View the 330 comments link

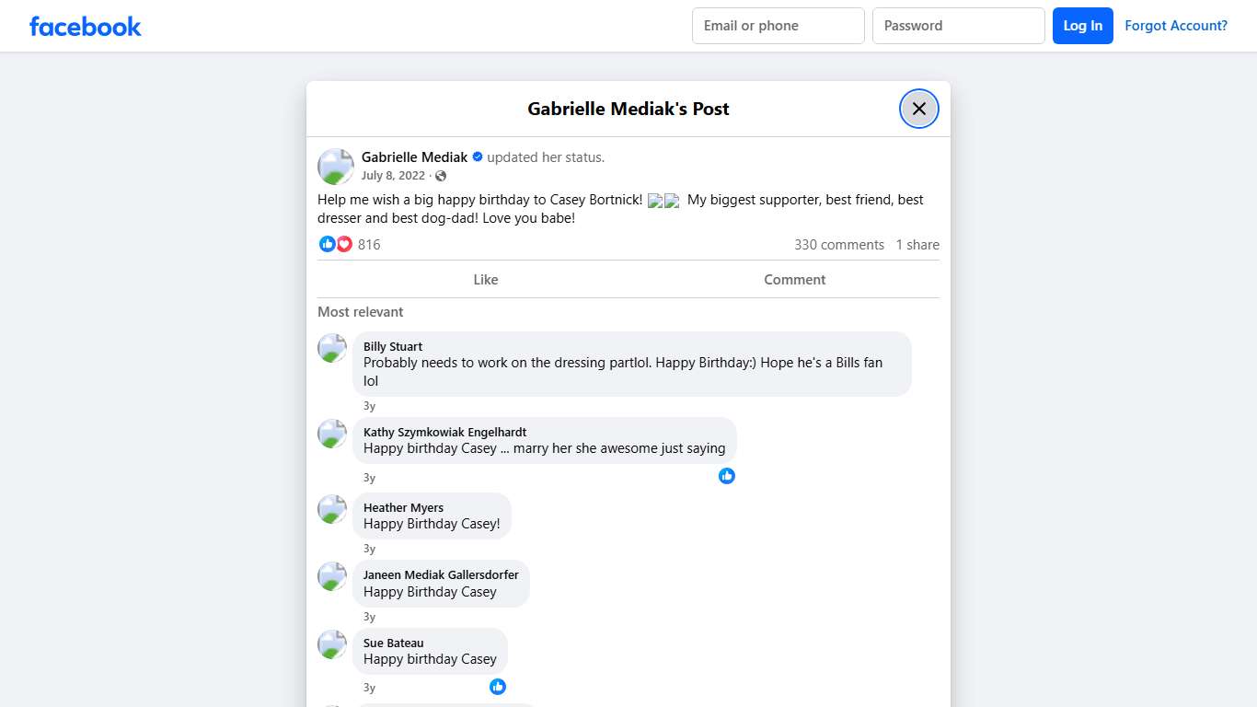point(839,244)
